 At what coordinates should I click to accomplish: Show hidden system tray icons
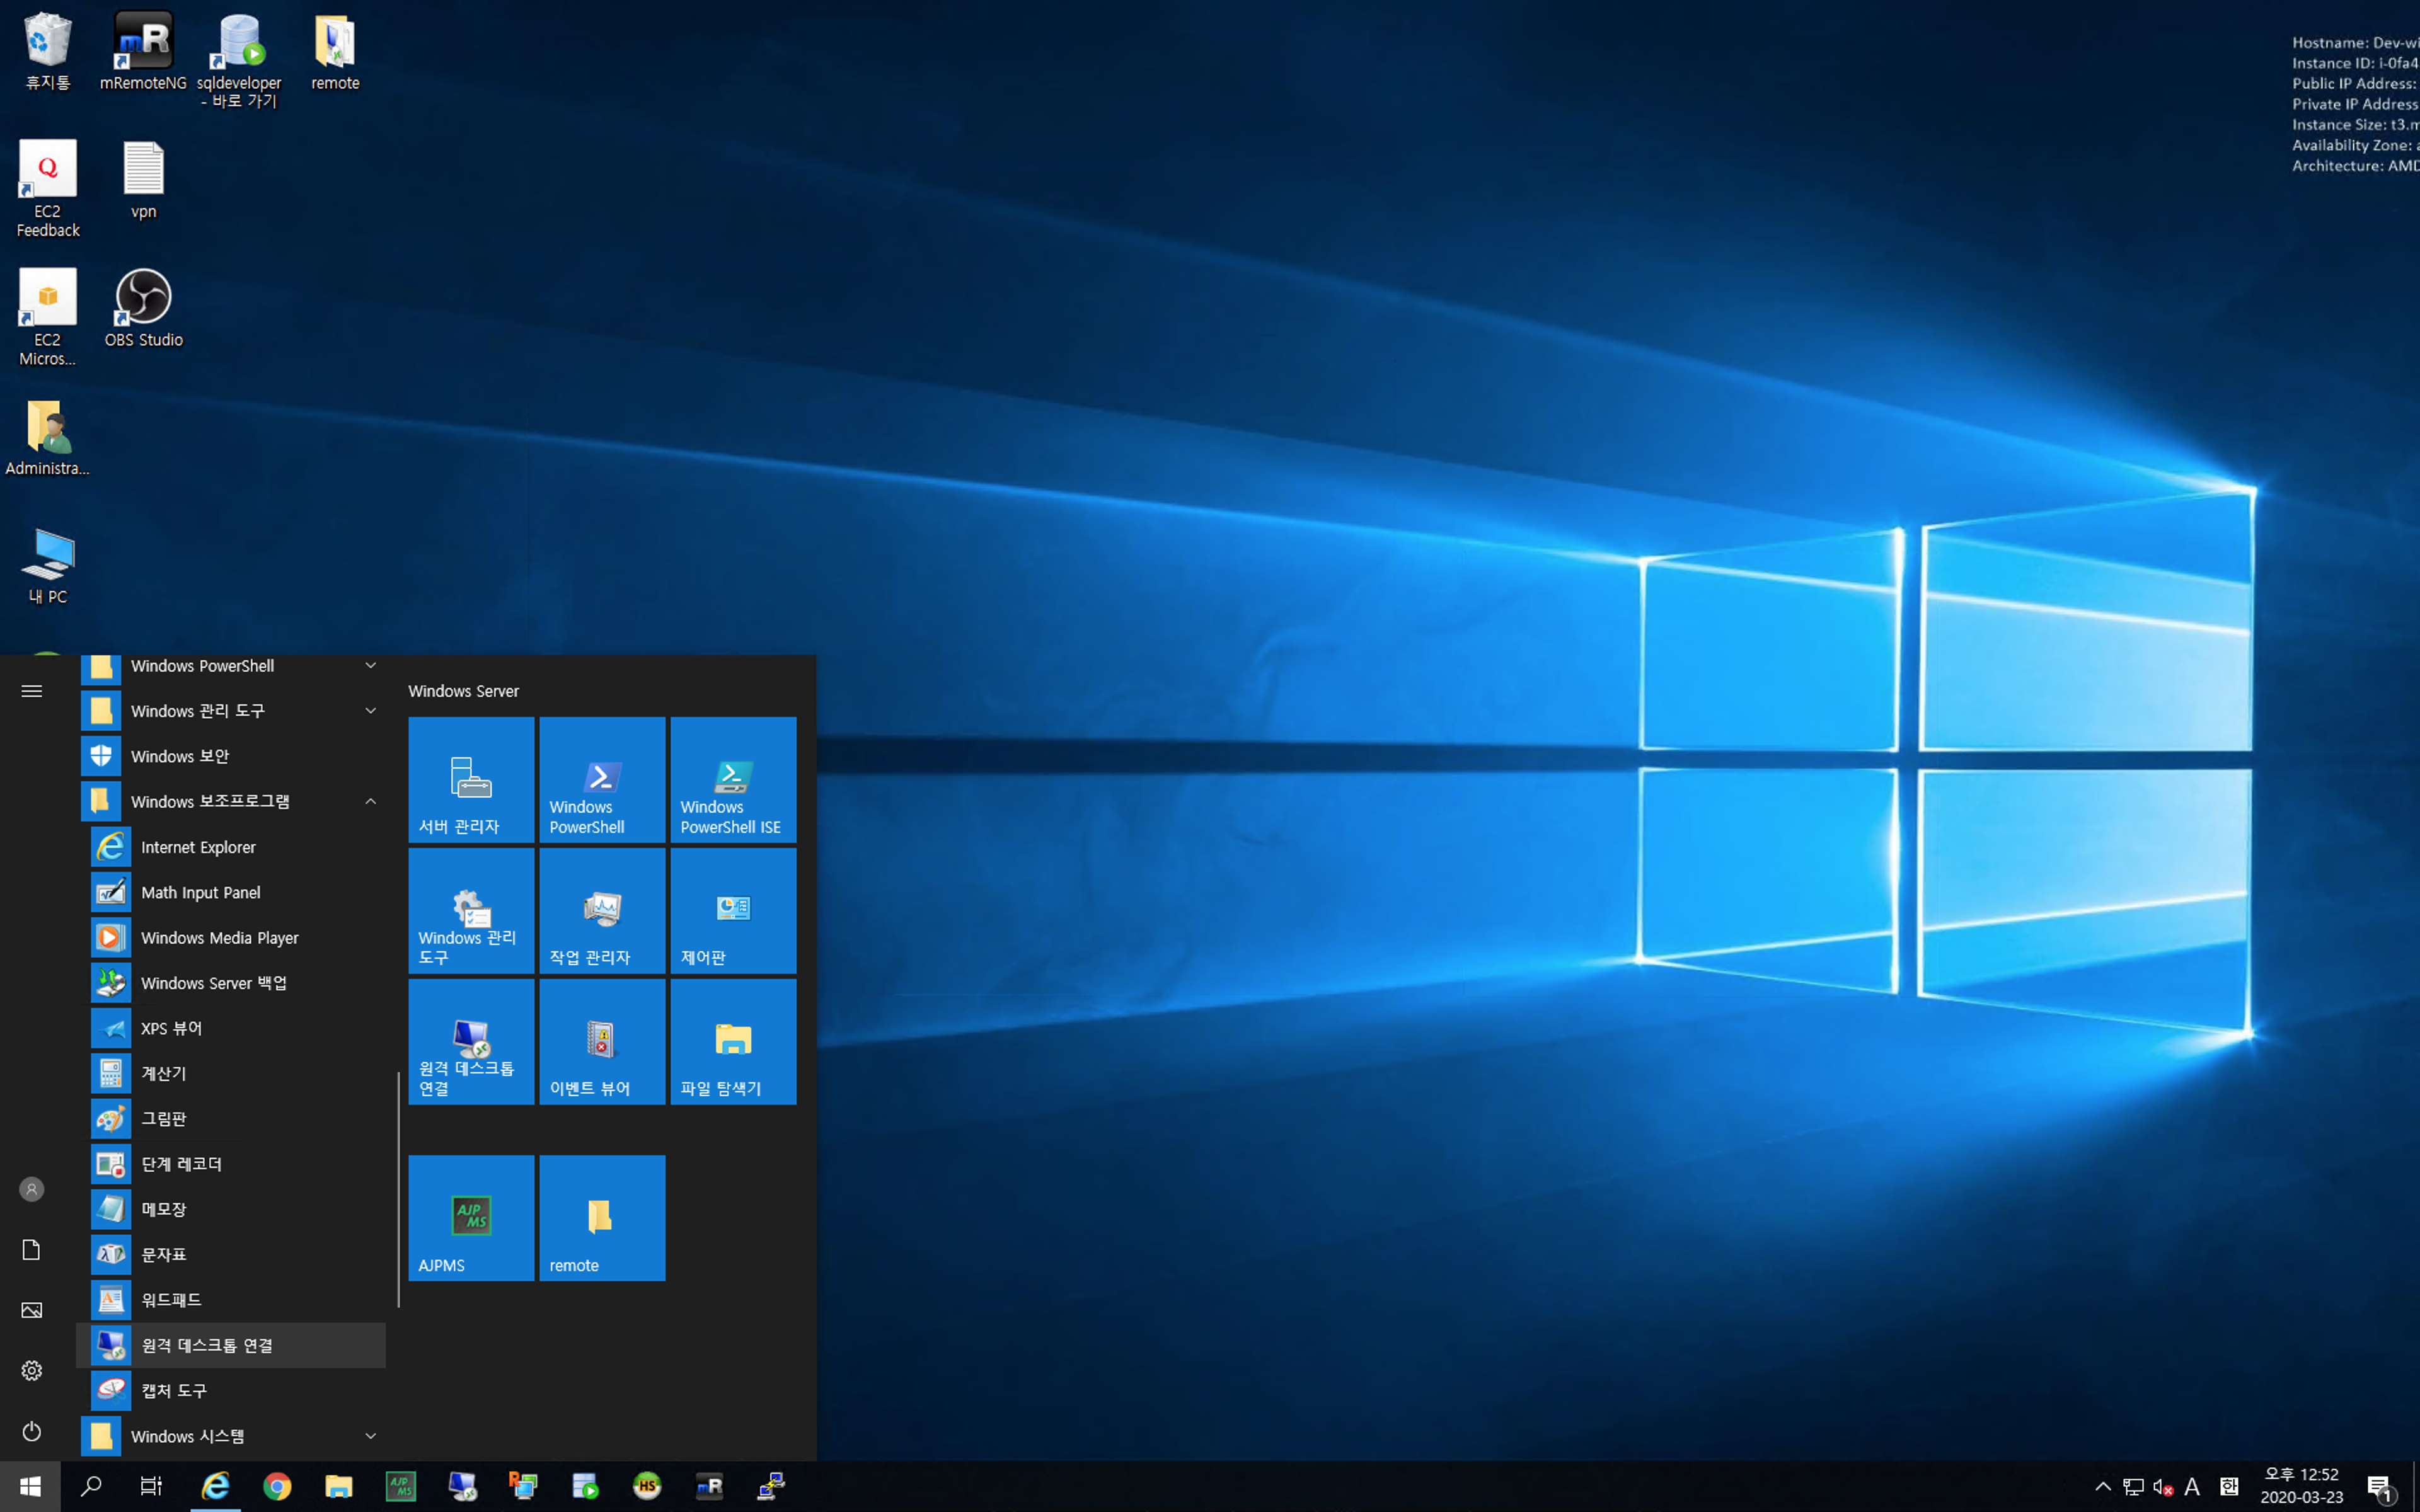click(x=2102, y=1486)
